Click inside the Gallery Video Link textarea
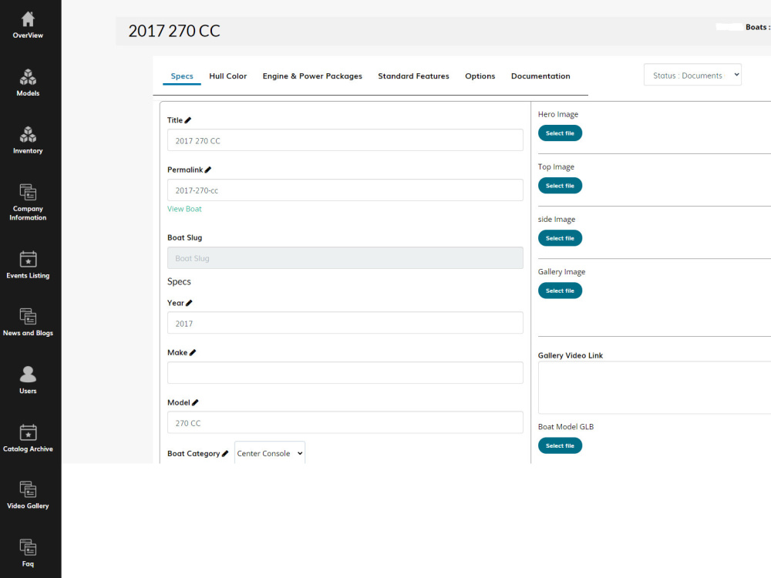771x578 pixels. [655, 388]
